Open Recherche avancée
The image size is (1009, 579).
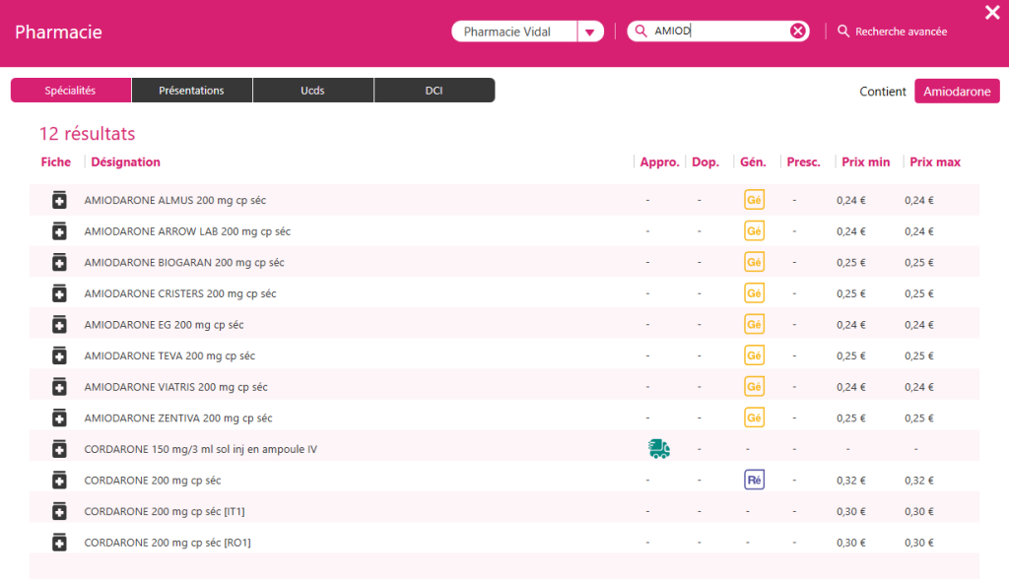(891, 31)
